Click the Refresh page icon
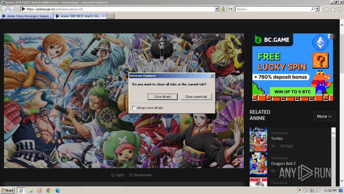The width and height of the screenshot is (344, 194). point(230,9)
